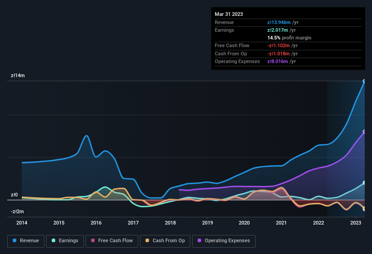Select the 2023 x-axis year label
This screenshot has width=372, height=254.
[x=356, y=223]
